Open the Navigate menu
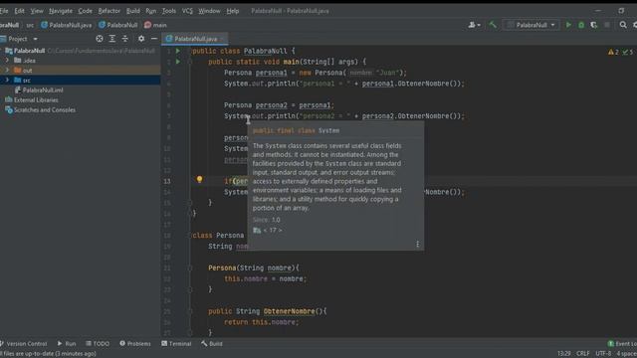 pyautogui.click(x=61, y=11)
